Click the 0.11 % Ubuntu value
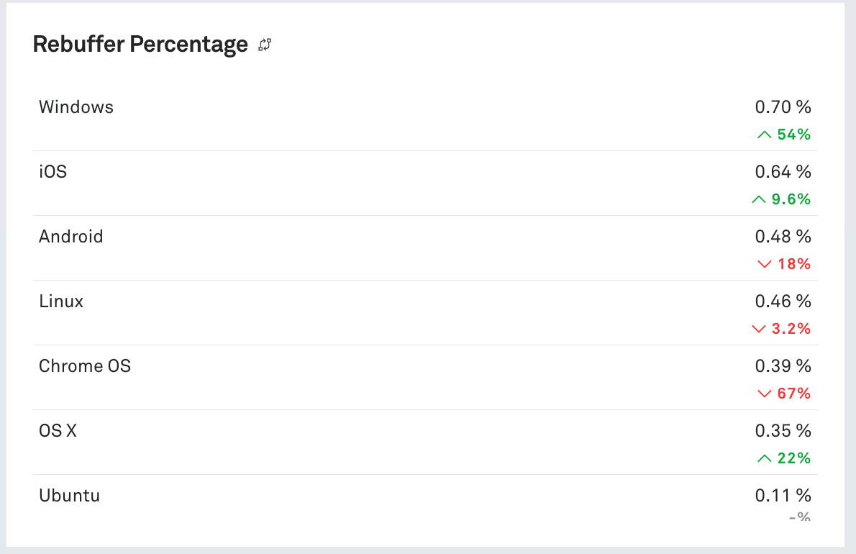The image size is (856, 554). tap(783, 496)
